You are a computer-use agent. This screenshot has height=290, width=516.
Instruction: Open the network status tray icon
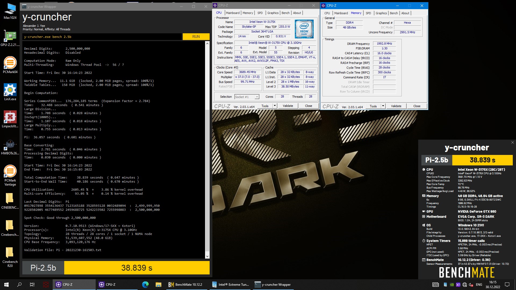(465, 285)
